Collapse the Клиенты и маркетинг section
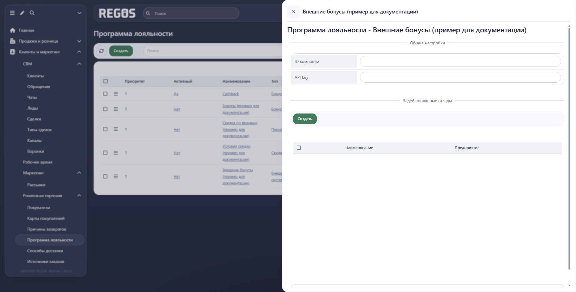Screen dimensions: 576x292 (79, 52)
